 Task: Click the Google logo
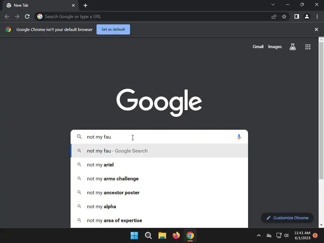coord(159,103)
